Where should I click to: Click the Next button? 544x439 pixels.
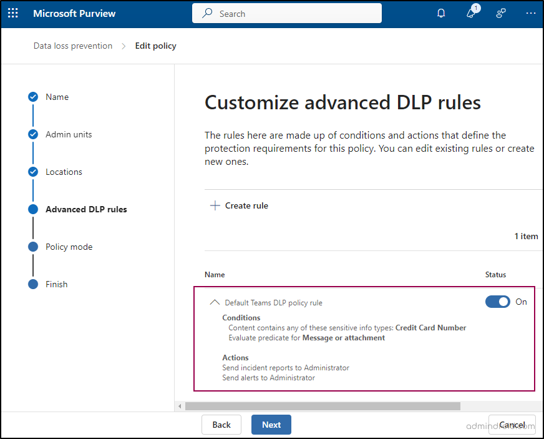click(271, 425)
